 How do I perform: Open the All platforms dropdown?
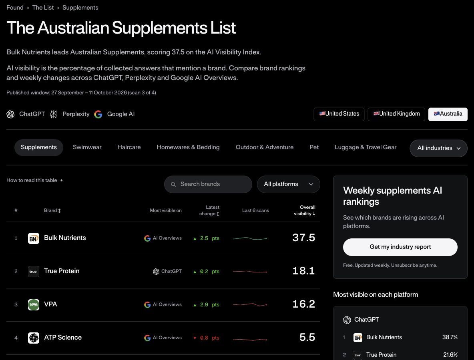click(288, 184)
